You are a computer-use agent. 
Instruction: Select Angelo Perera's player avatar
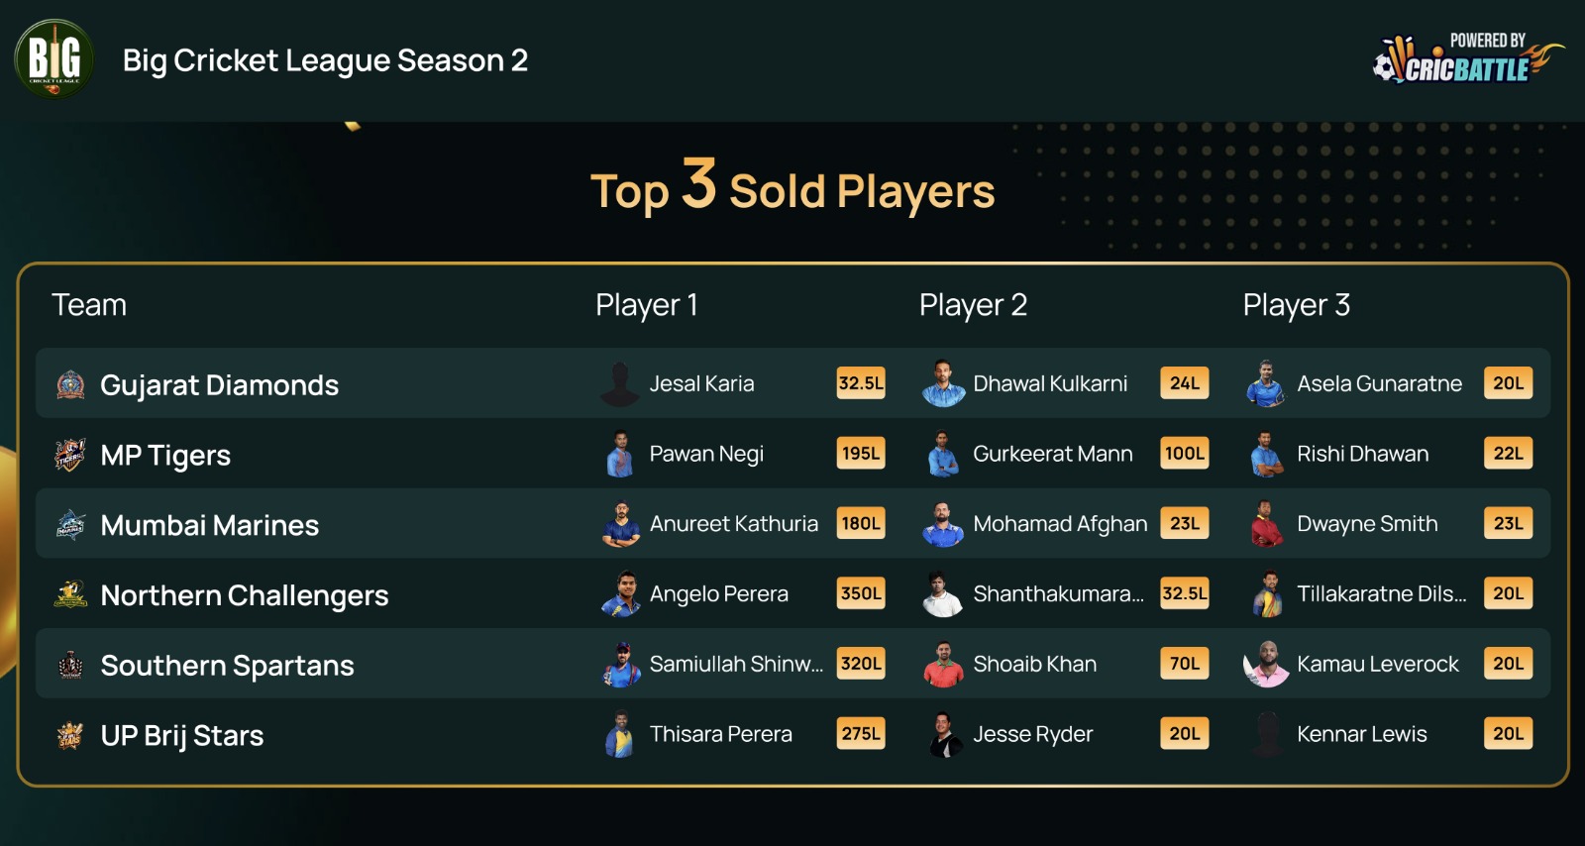(x=621, y=593)
